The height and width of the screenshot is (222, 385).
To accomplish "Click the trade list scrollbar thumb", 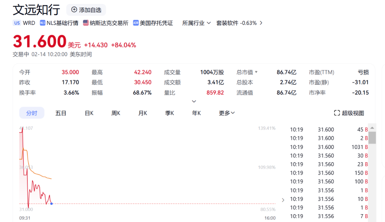I will (372, 138).
